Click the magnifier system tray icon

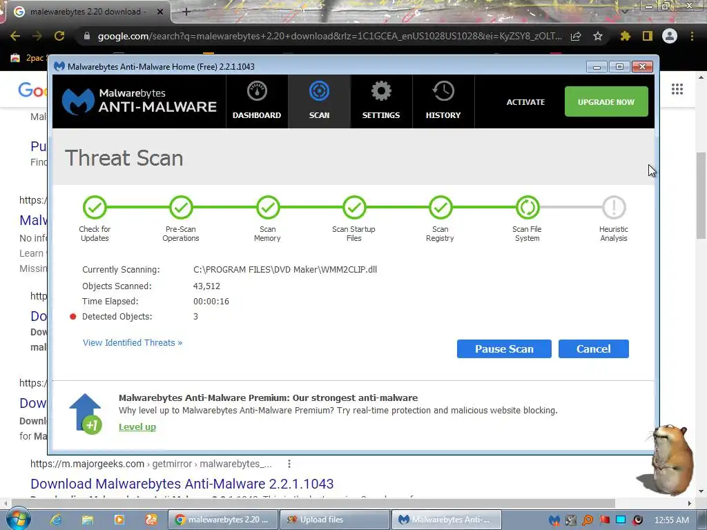(588, 520)
